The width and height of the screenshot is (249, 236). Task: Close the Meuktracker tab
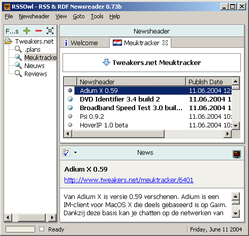[165, 43]
